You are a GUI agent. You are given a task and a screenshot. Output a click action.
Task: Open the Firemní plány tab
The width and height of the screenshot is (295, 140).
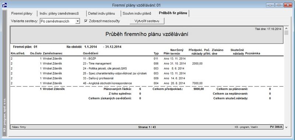[x=22, y=14]
